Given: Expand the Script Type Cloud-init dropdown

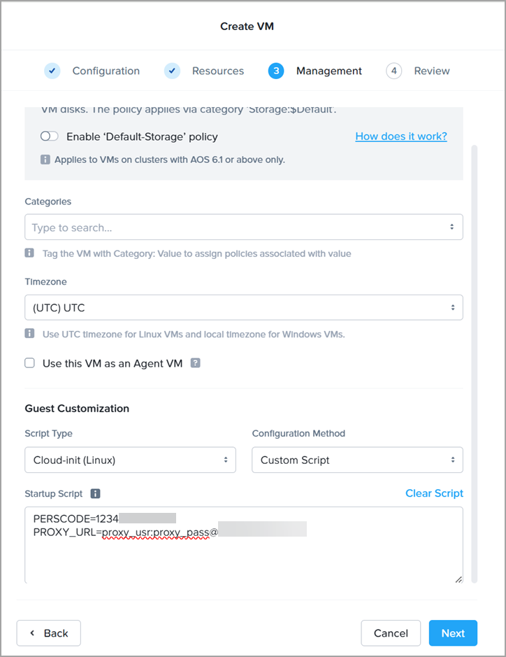Looking at the screenshot, I should pyautogui.click(x=130, y=460).
